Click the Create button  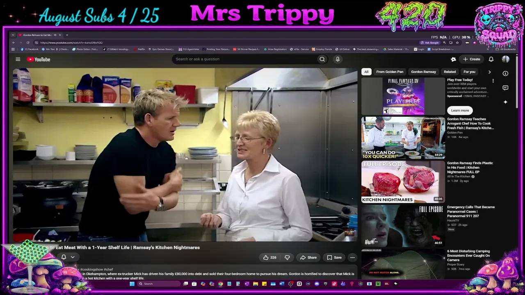(471, 59)
